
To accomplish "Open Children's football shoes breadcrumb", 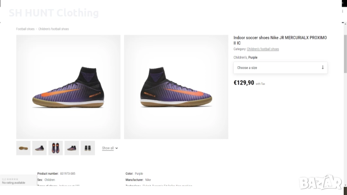I will coord(53,29).
